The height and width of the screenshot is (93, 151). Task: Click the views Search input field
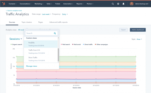pyautogui.click(x=42, y=33)
